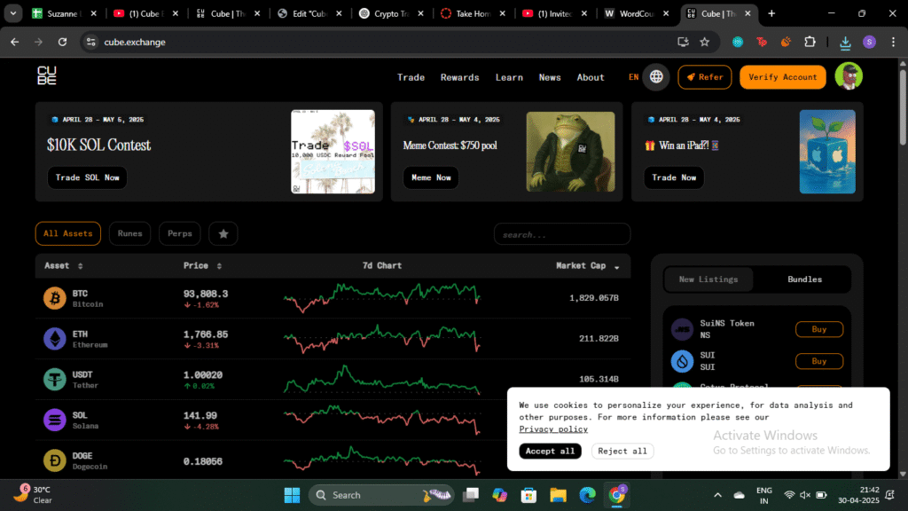This screenshot has height=511, width=908.
Task: Open the Learn menu item
Action: pyautogui.click(x=509, y=77)
